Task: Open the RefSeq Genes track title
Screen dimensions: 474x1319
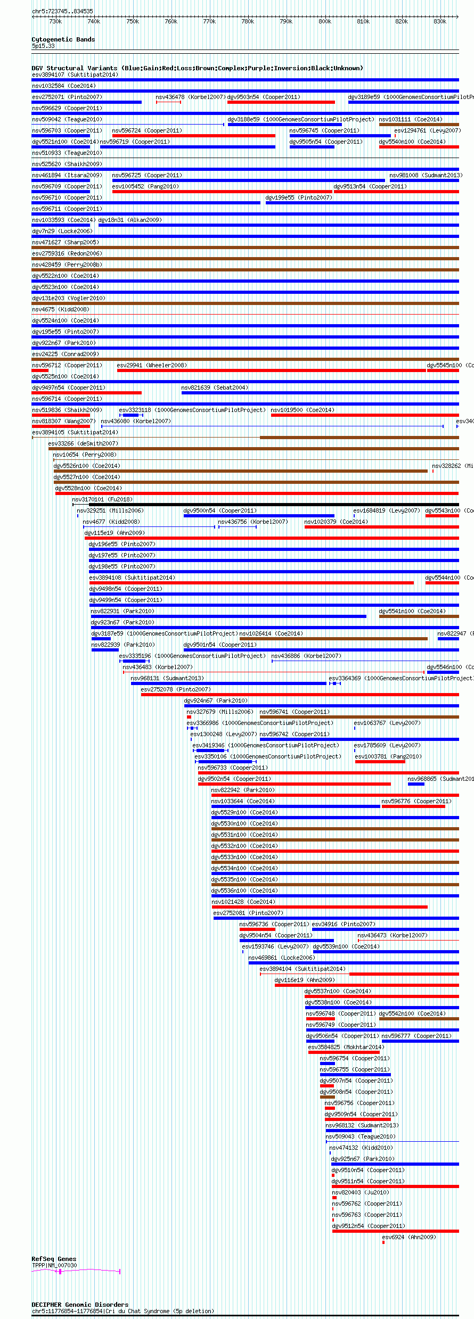Action: [x=54, y=1259]
